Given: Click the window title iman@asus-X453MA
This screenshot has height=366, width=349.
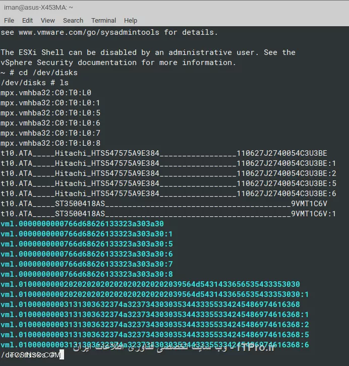Looking at the screenshot, I should pyautogui.click(x=38, y=8).
